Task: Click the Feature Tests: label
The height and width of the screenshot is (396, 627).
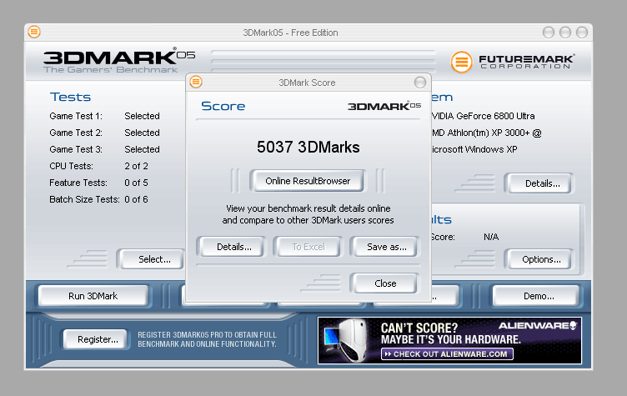Action: tap(78, 183)
